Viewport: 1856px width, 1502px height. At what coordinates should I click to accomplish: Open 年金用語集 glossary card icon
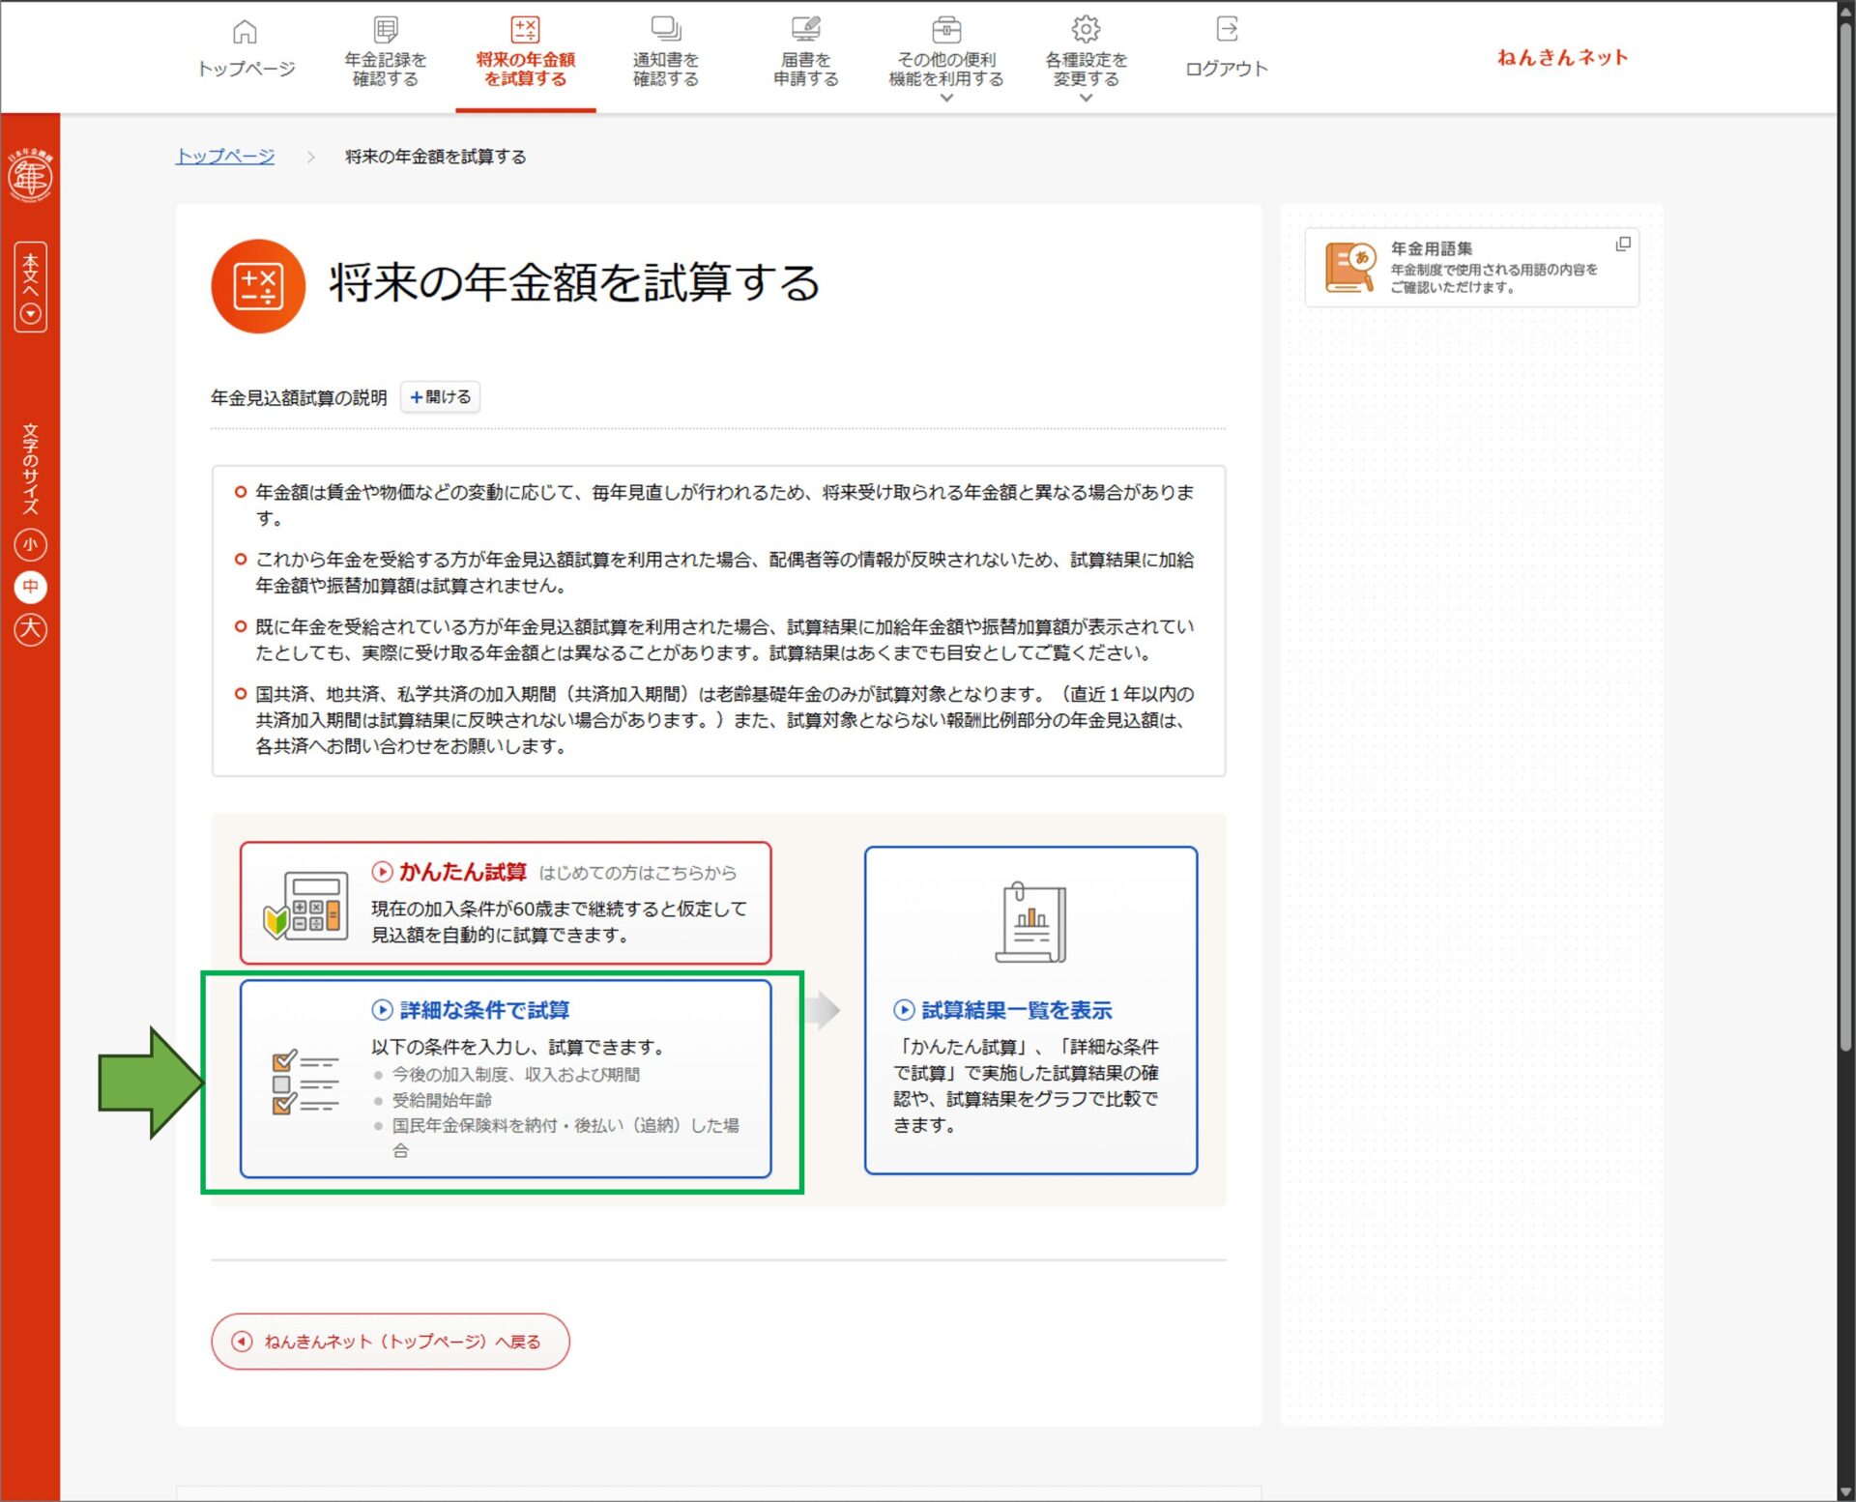pos(1349,267)
